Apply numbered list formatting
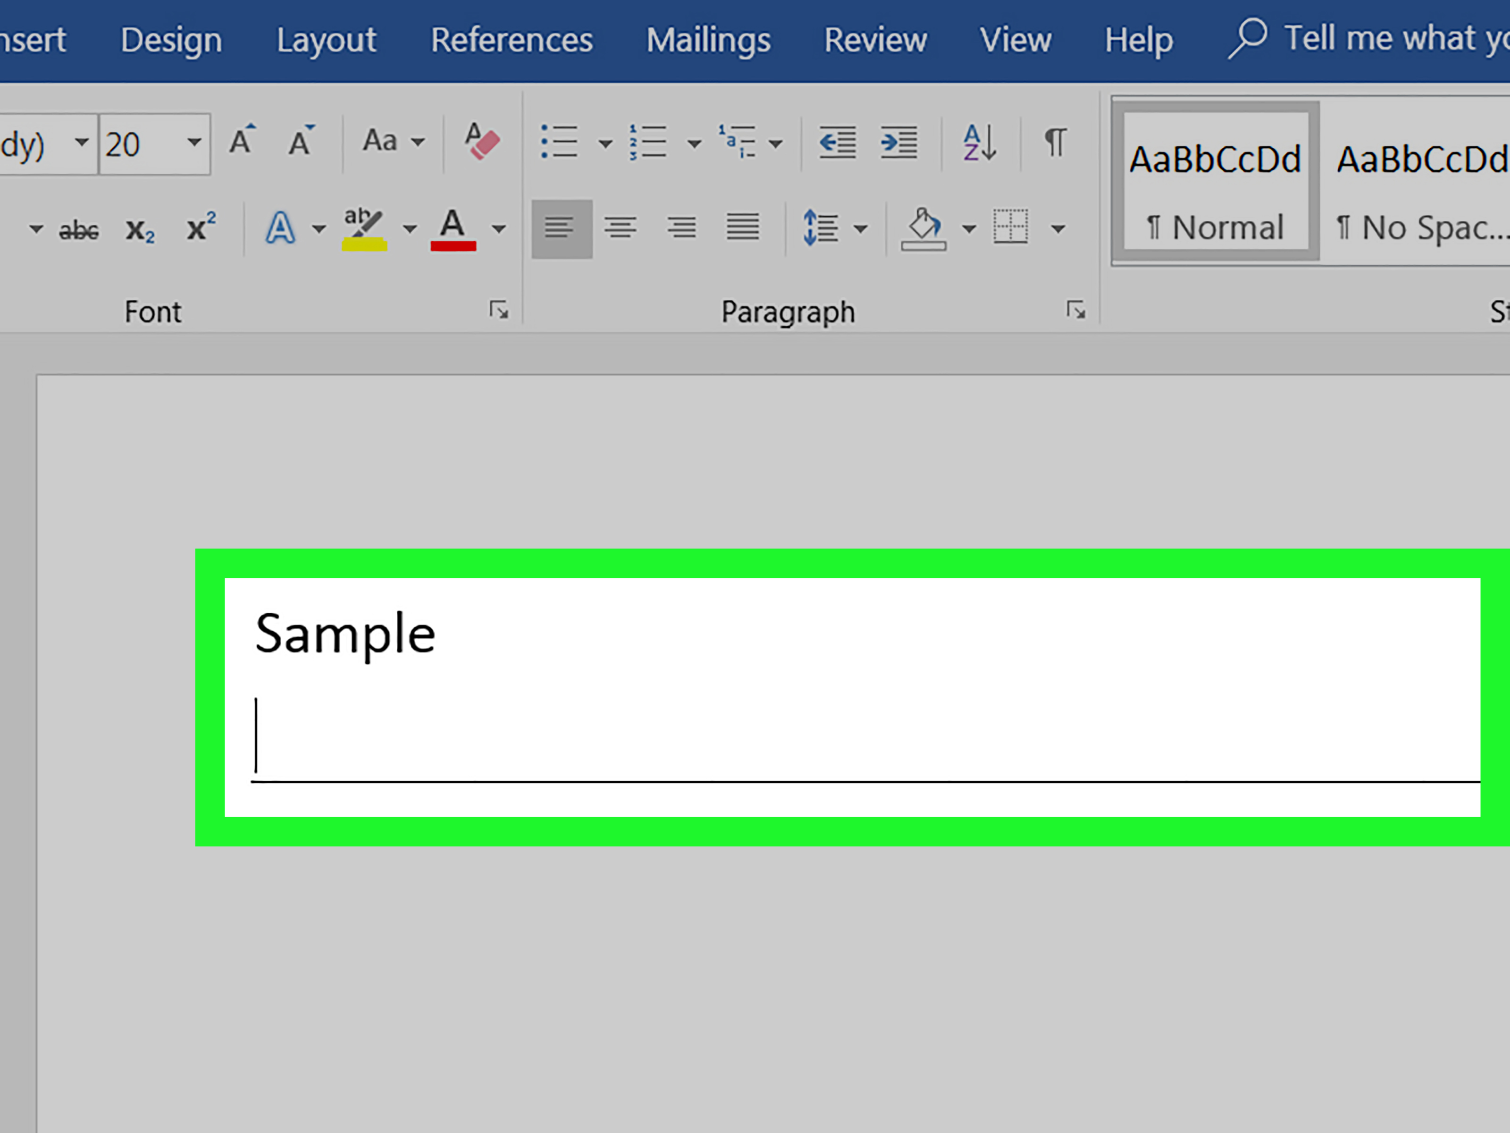1510x1133 pixels. [x=647, y=142]
